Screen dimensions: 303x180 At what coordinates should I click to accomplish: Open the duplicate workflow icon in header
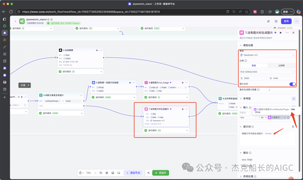click(x=268, y=21)
